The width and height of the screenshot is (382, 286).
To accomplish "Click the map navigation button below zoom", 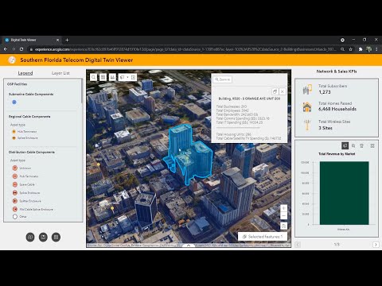I will [283, 226].
